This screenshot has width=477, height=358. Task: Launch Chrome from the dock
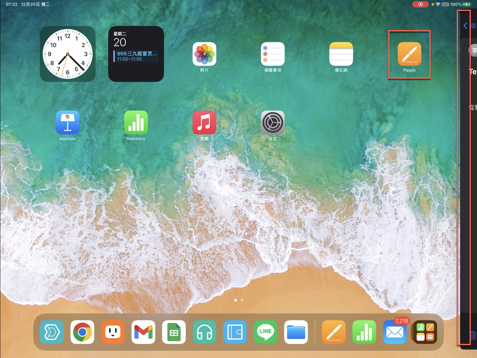[82, 332]
